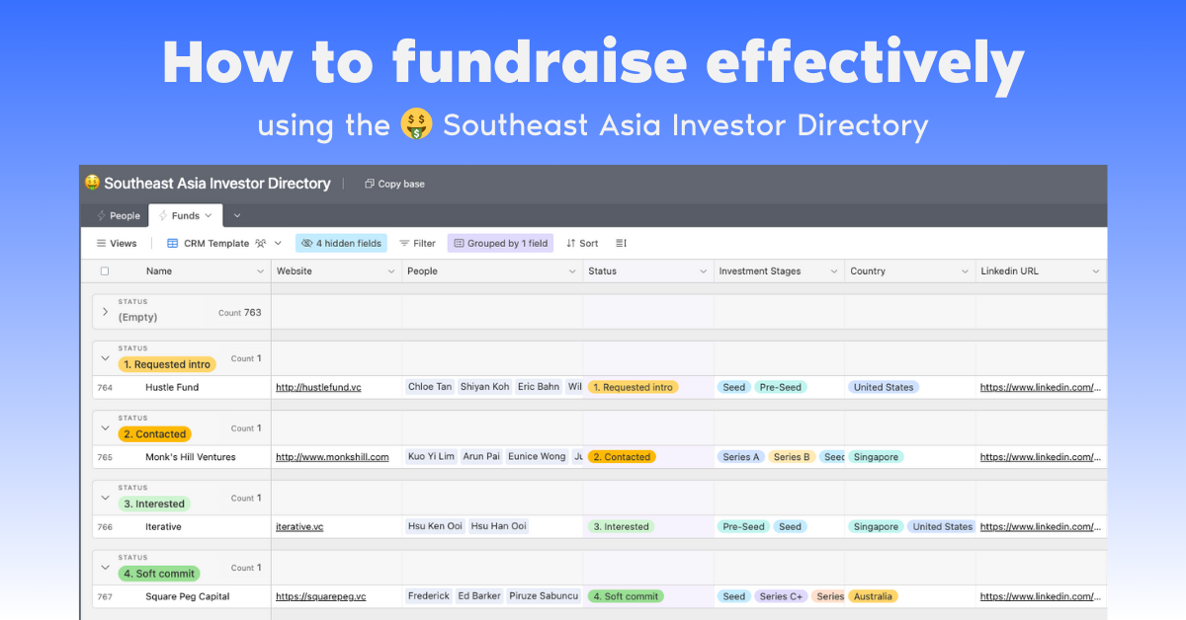Viewport: 1186px width, 620px height.
Task: Switch to the People tab
Action: [117, 215]
